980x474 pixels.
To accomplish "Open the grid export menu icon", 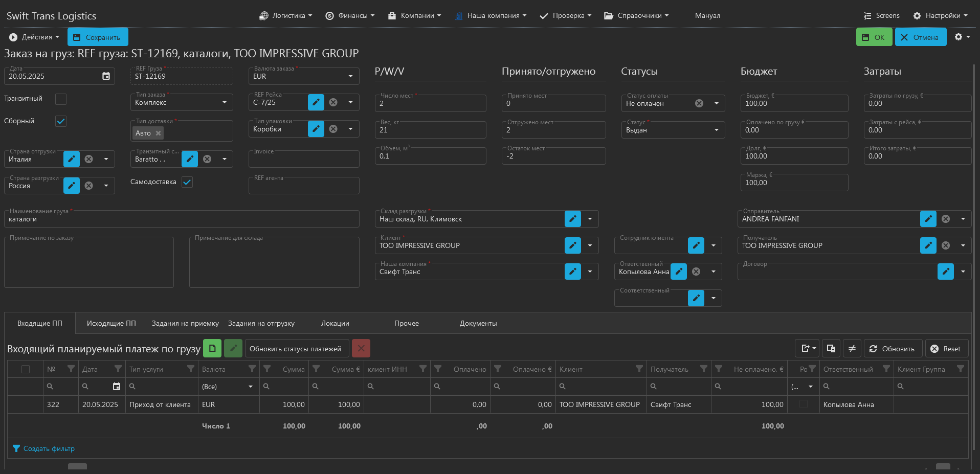I will [808, 348].
